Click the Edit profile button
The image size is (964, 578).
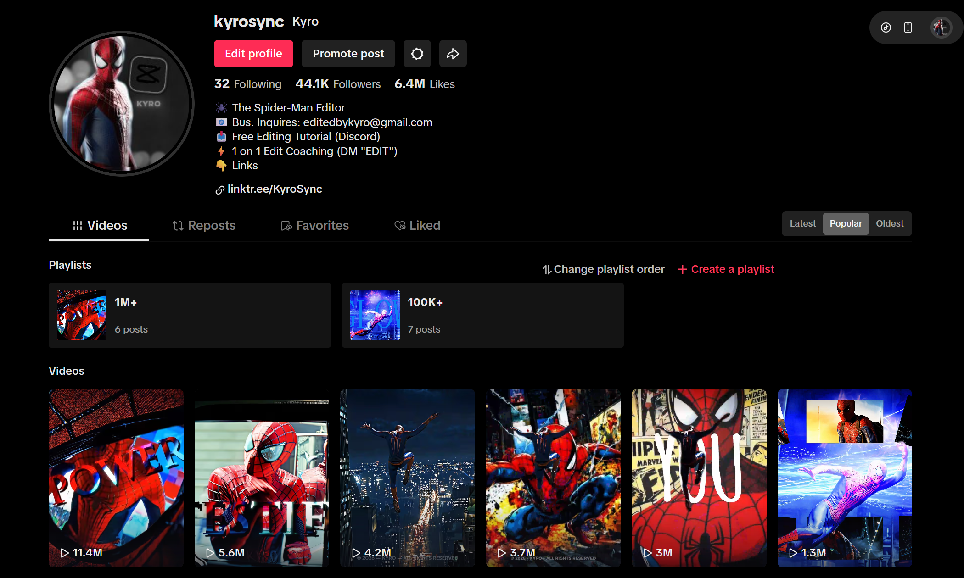(x=253, y=54)
